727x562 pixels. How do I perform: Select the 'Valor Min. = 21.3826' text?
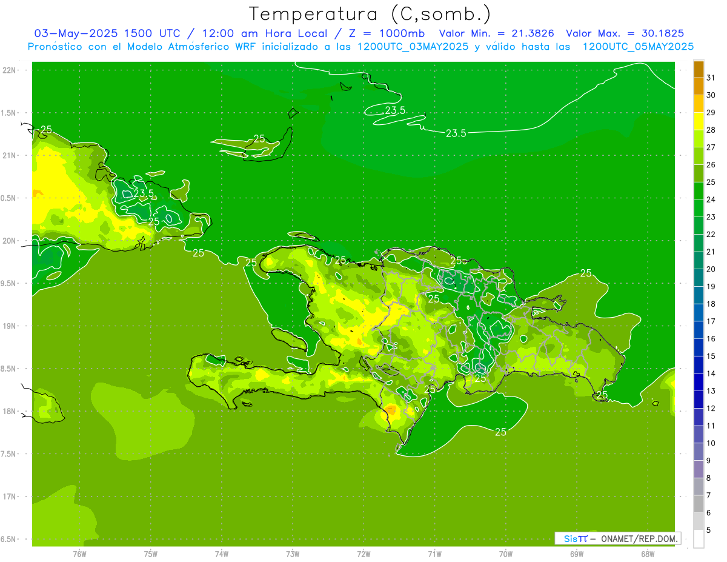point(497,33)
